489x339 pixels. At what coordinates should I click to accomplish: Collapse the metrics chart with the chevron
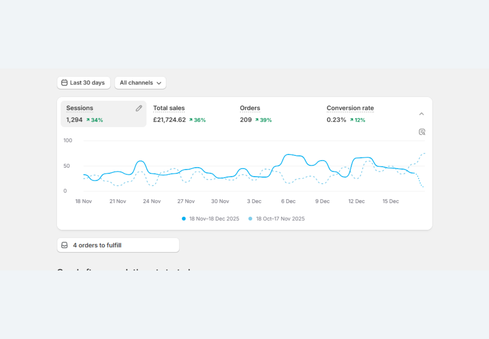click(x=422, y=114)
